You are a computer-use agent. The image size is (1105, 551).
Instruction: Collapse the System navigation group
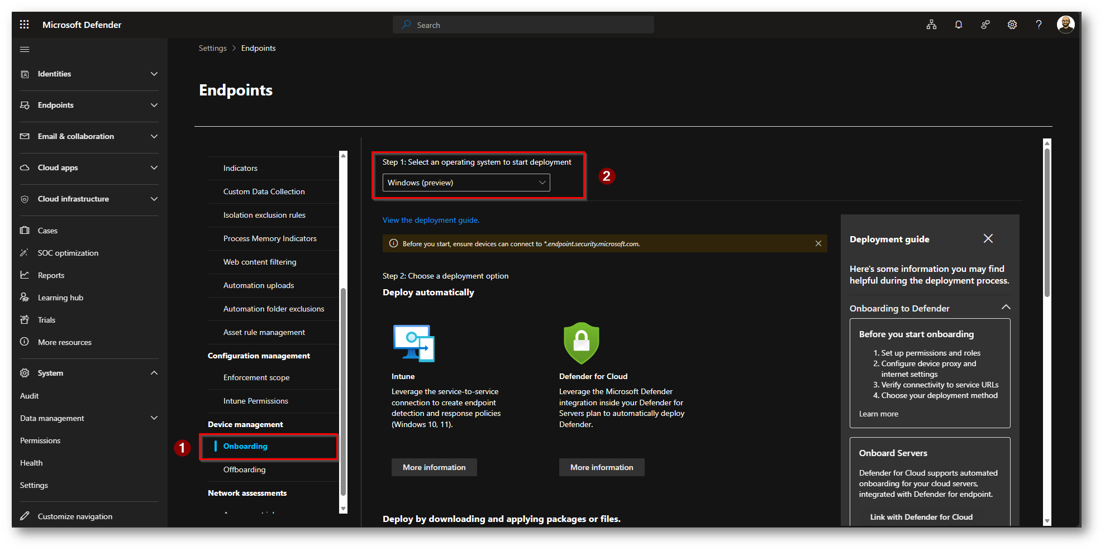pos(154,373)
